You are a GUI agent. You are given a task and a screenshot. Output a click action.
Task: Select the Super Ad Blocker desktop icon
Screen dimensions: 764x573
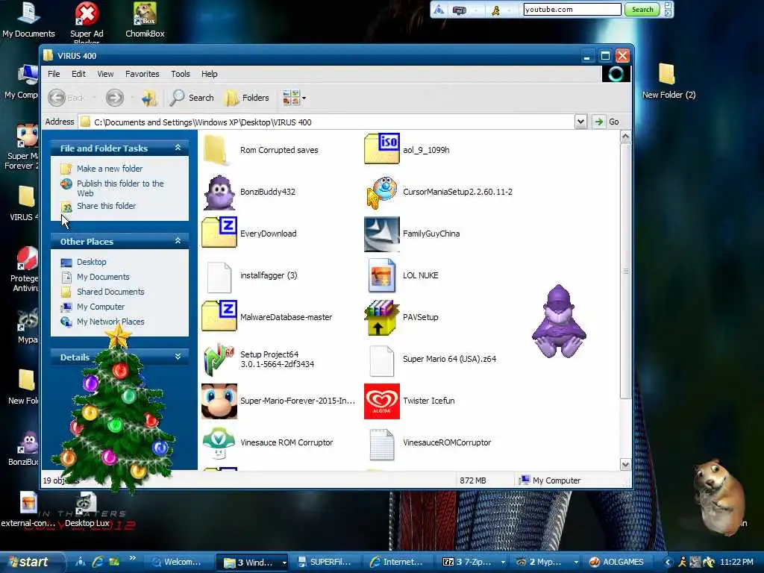(87, 22)
